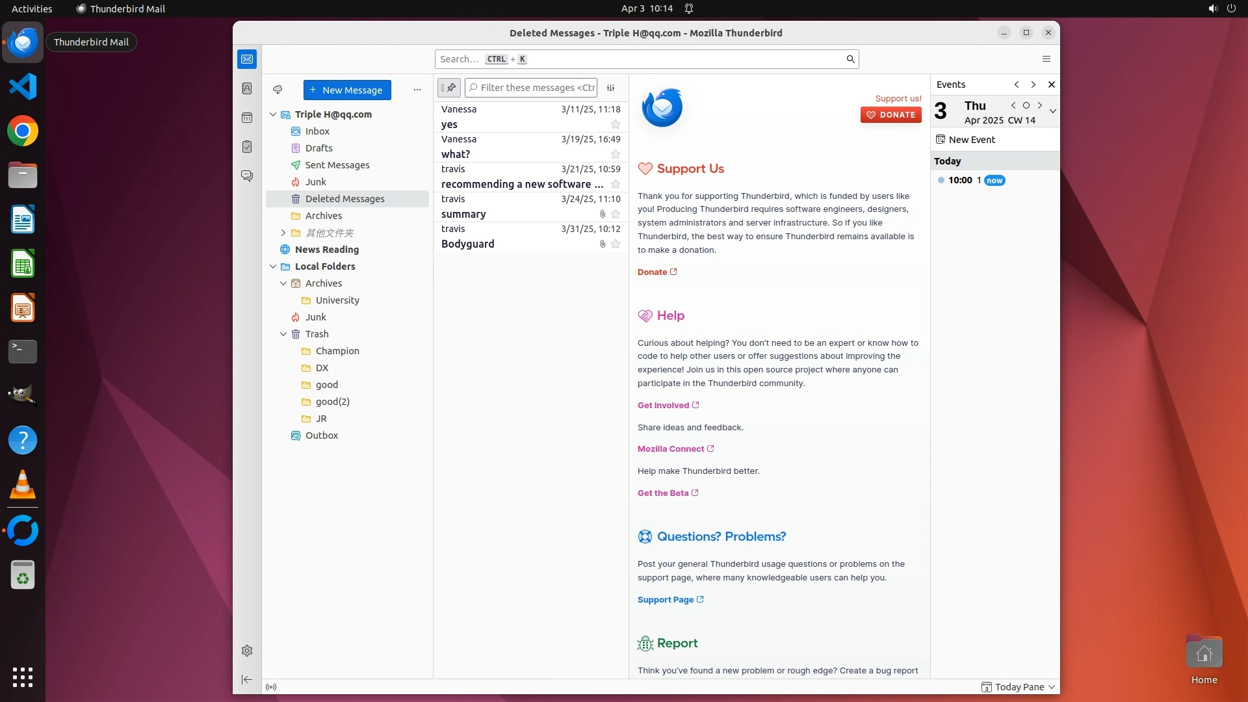Open the Get Involved link
This screenshot has height=702, width=1248.
pyautogui.click(x=663, y=405)
